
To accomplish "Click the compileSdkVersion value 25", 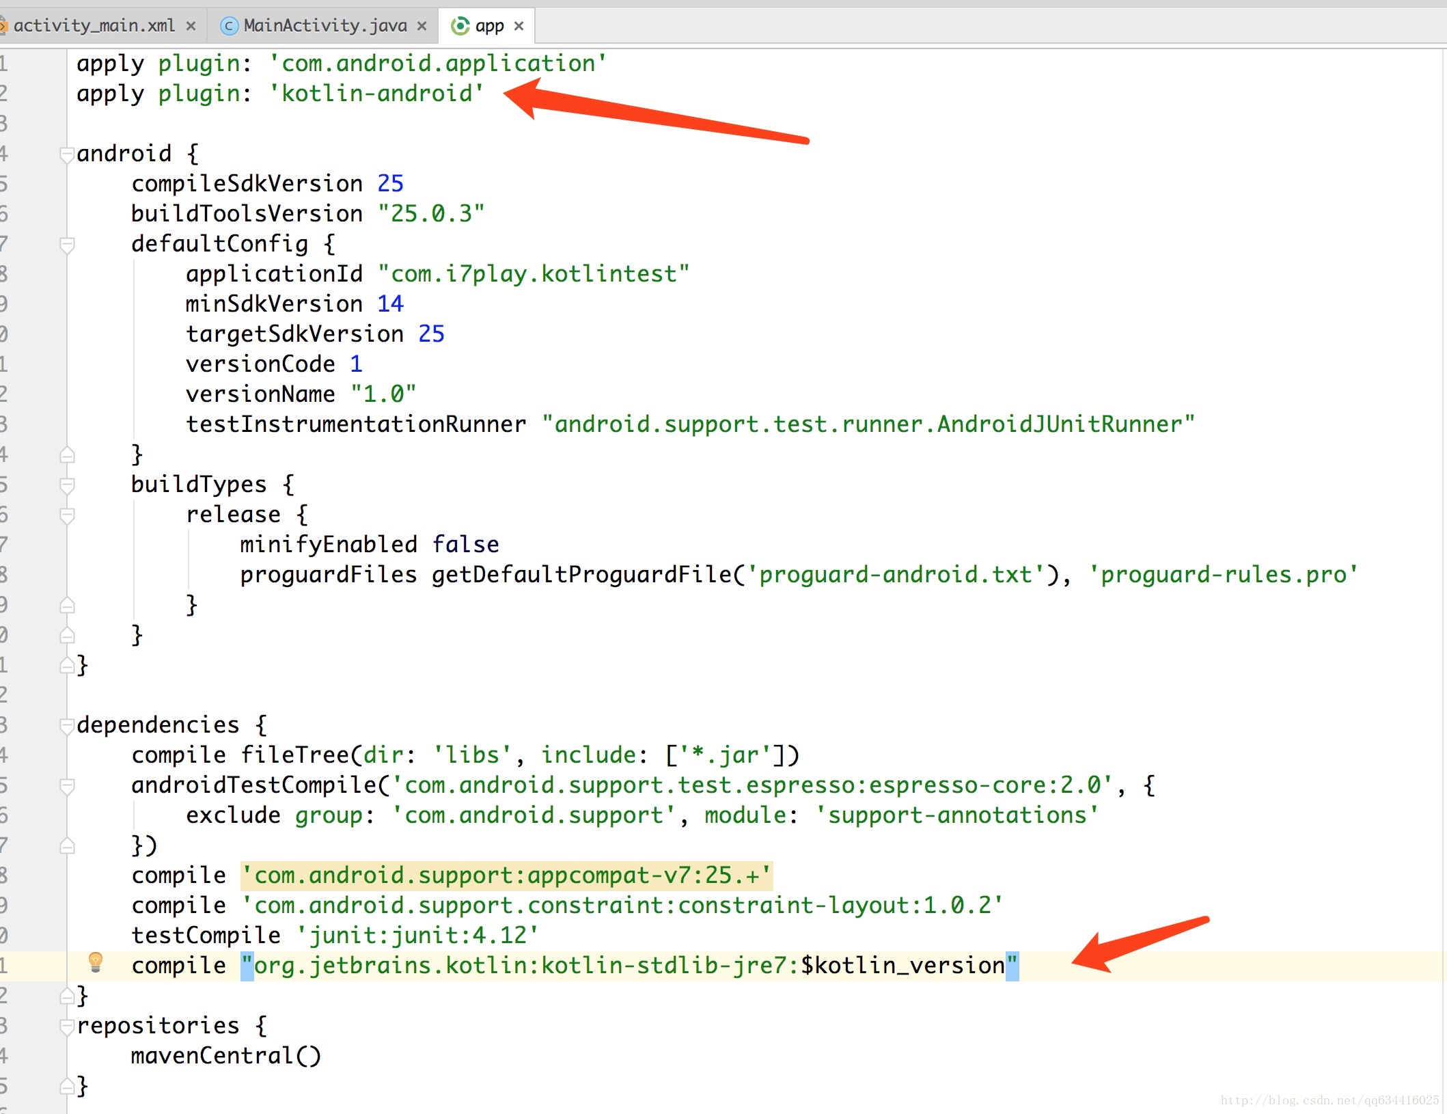I will [390, 184].
